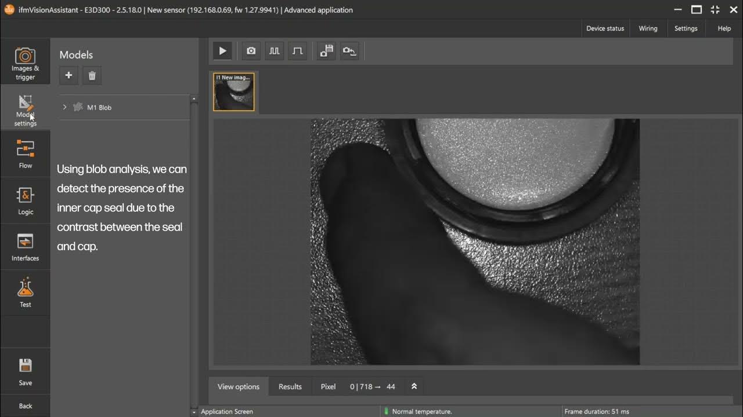
Task: Click the Save button in sidebar
Action: (x=25, y=371)
